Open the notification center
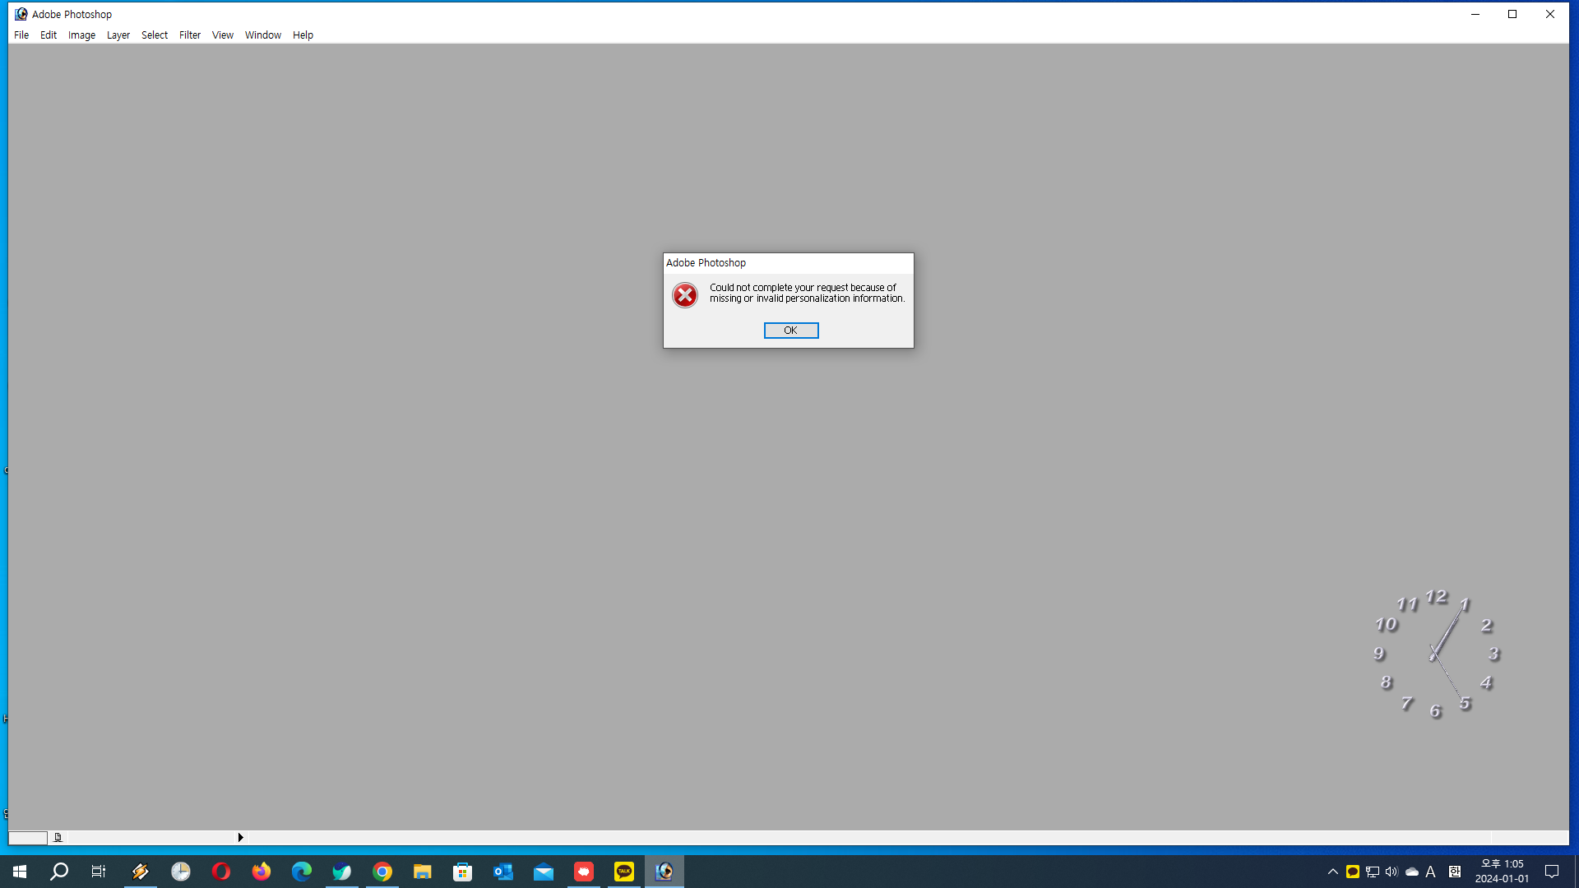This screenshot has width=1579, height=888. 1552,872
